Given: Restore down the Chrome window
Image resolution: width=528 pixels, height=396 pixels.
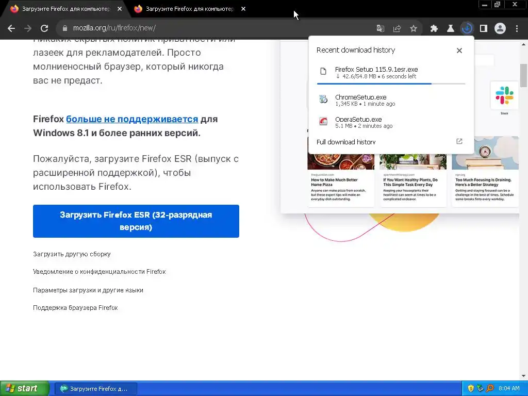Looking at the screenshot, I should (x=497, y=5).
